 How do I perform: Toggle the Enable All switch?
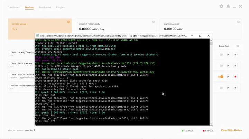[237, 46]
